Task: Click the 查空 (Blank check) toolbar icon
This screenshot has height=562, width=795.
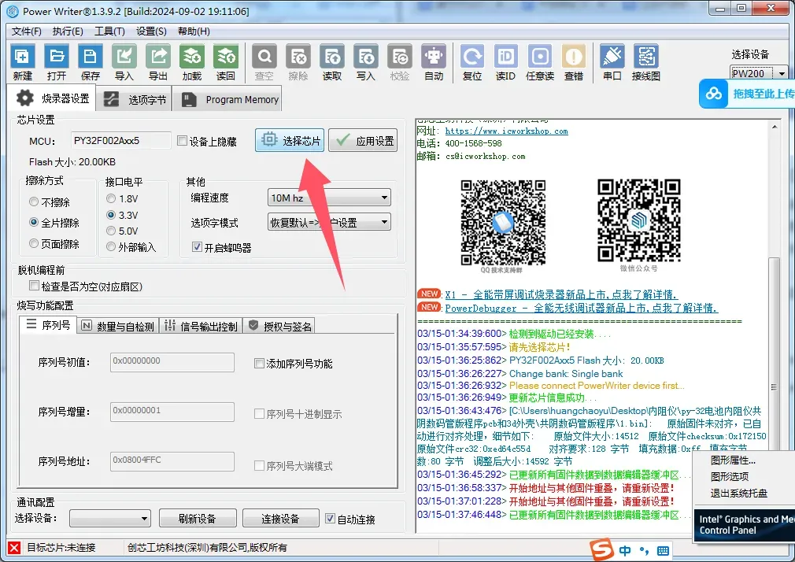Action: 264,62
